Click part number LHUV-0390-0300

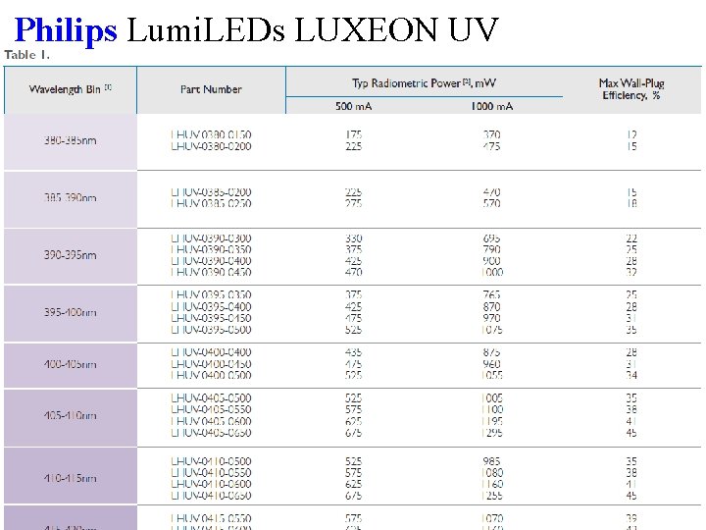(211, 238)
